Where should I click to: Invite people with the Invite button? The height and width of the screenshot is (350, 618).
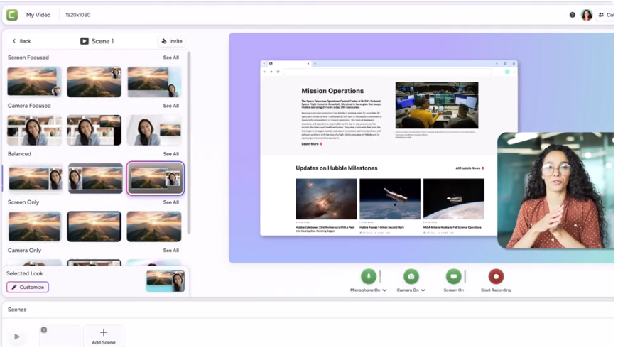(x=172, y=41)
